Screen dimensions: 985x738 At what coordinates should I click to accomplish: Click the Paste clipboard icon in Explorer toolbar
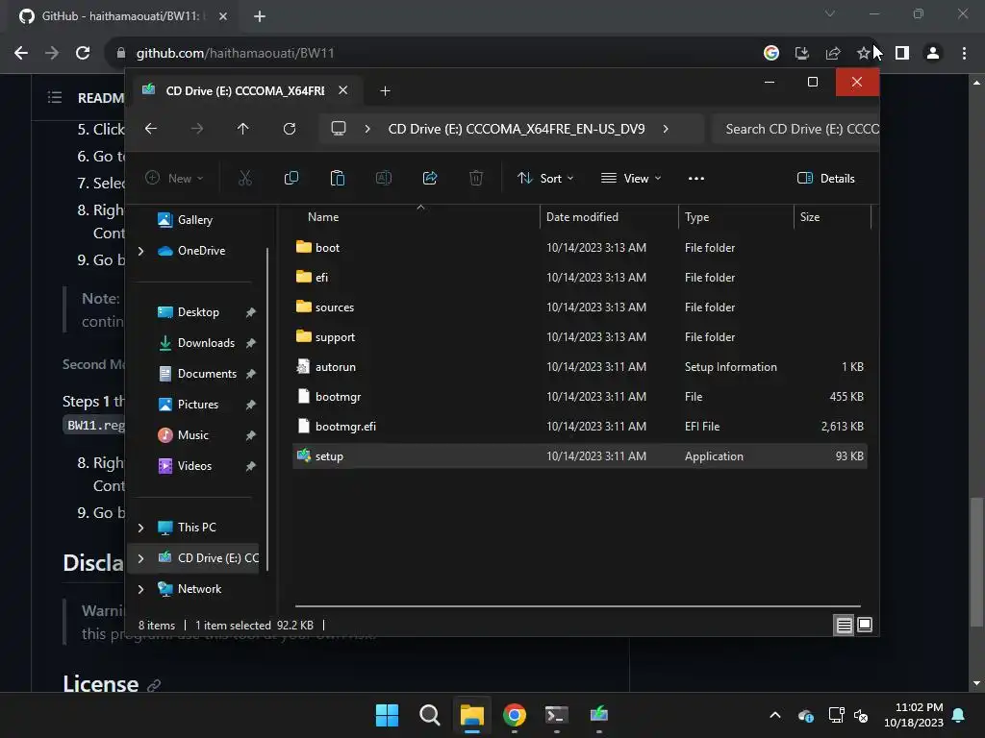tap(338, 178)
